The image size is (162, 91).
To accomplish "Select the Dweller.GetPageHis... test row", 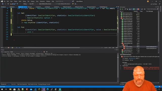I will 139,28.
